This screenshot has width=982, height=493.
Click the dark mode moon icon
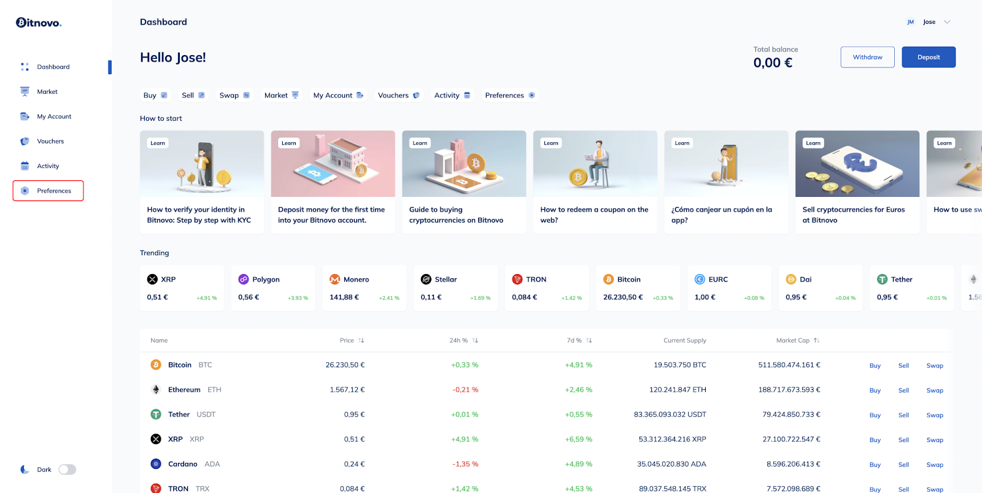pyautogui.click(x=25, y=470)
